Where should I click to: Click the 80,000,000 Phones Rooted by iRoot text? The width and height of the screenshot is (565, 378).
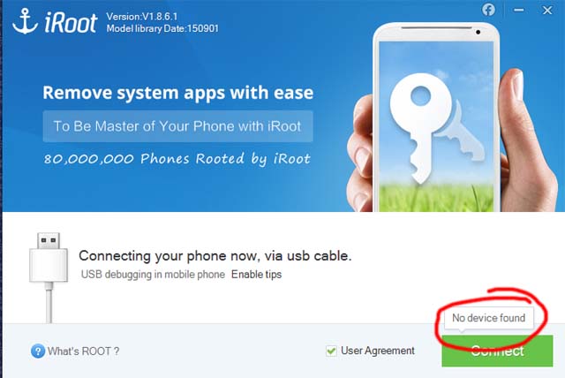pyautogui.click(x=177, y=159)
